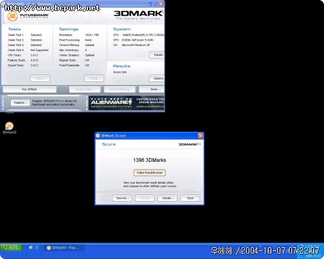Screen dimensions: 324x259
Task: Click the Options button under Results
Action: (x=157, y=78)
